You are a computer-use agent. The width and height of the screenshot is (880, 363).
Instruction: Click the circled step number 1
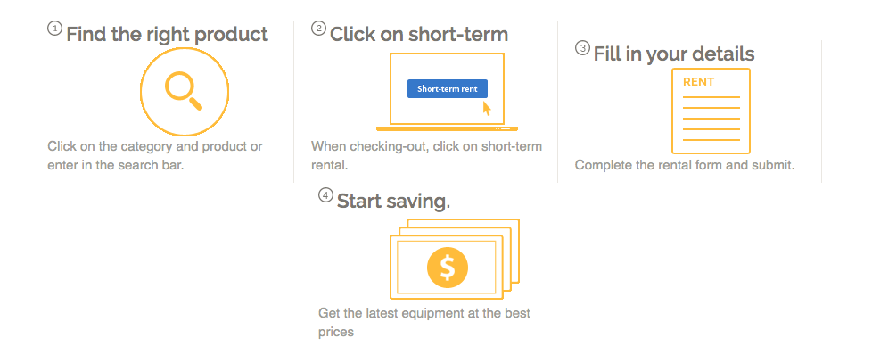pos(54,29)
